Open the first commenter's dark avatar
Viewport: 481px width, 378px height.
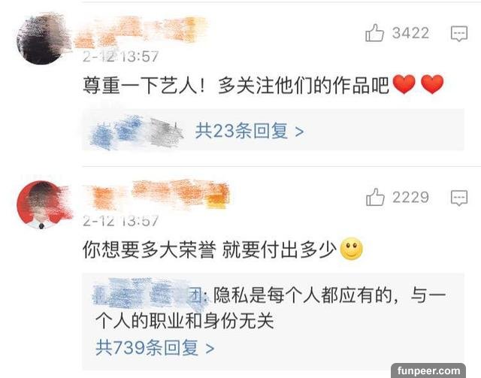pos(41,40)
